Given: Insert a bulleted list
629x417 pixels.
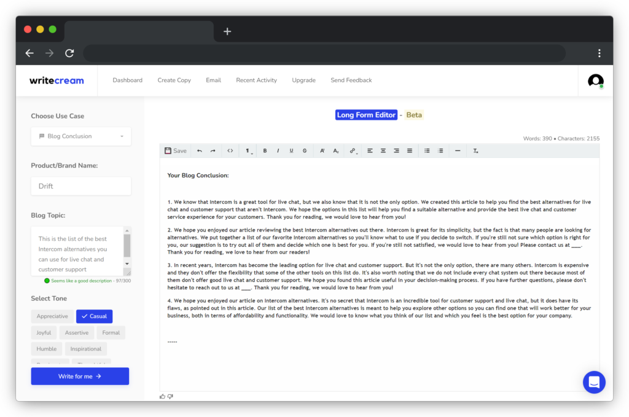Looking at the screenshot, I should [427, 150].
